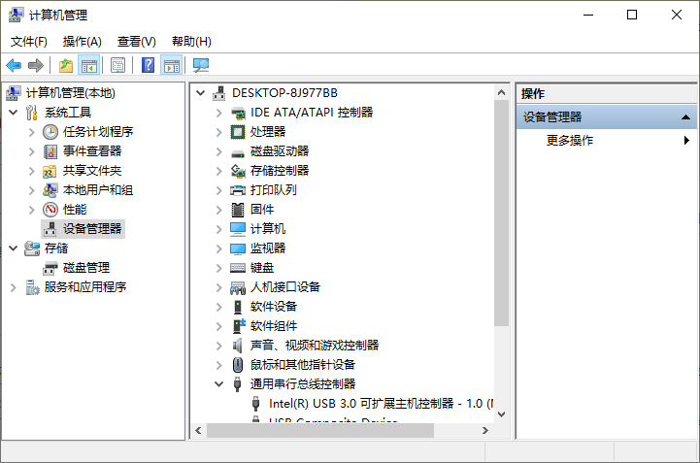Select 性能 in the tree
700x463 pixels.
tap(75, 210)
